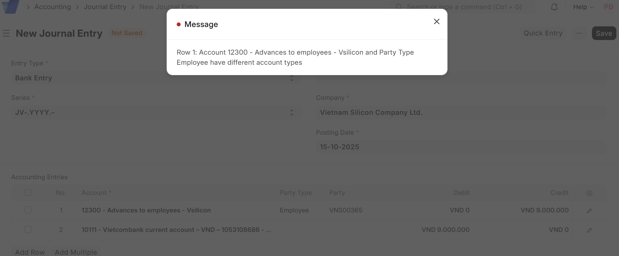
Task: Select all rows via header checkbox
Action: pos(28,193)
